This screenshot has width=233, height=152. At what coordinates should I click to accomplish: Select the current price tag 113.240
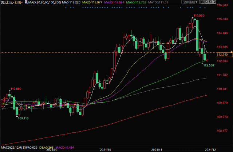pos(222,55)
